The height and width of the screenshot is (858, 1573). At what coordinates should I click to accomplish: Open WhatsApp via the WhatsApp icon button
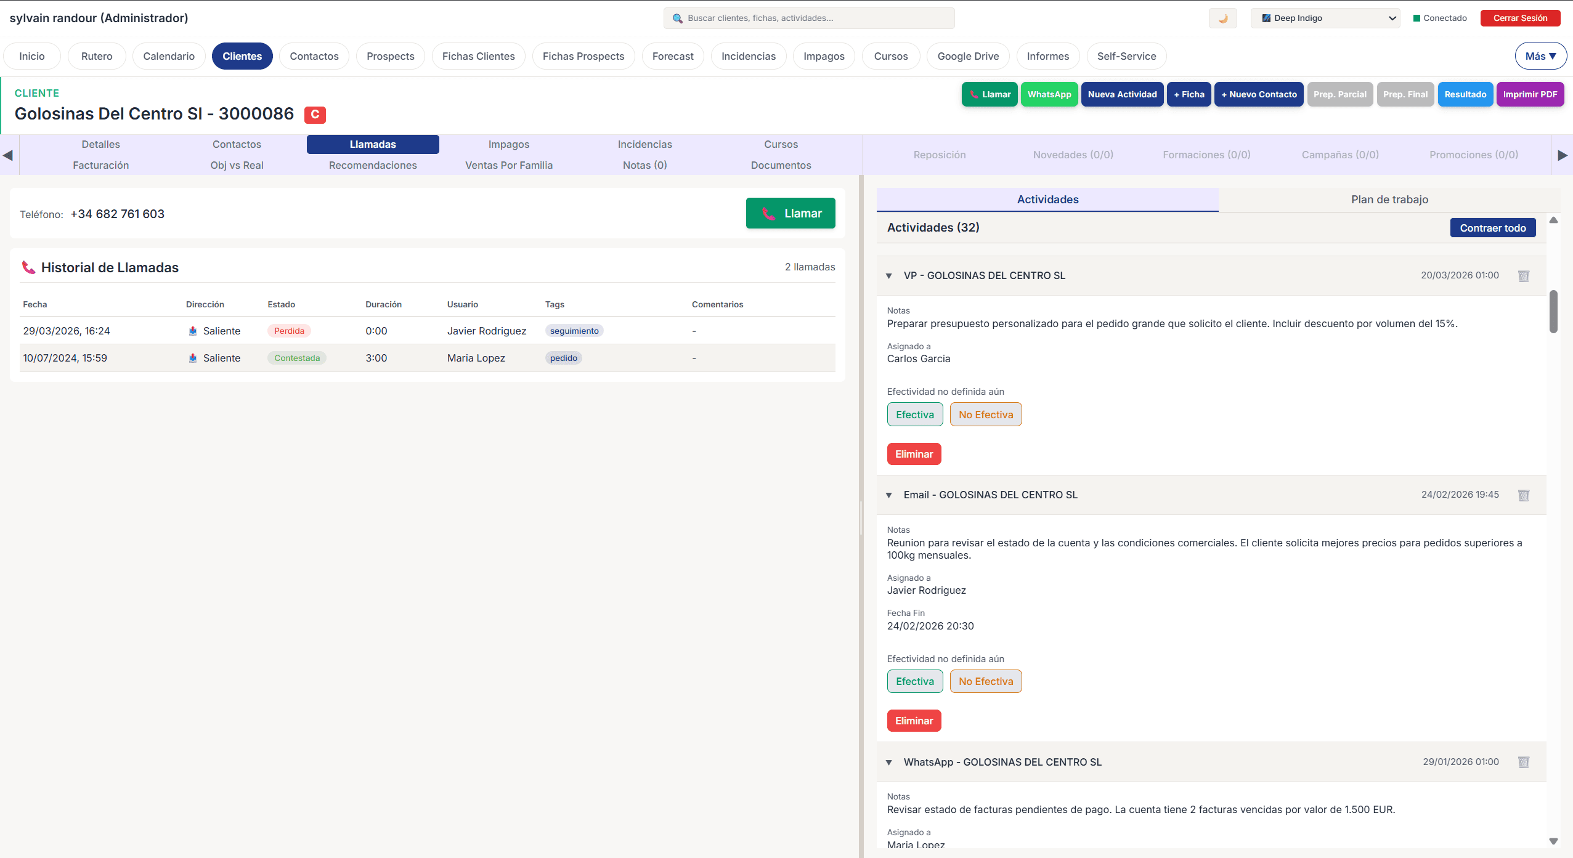click(x=1049, y=94)
